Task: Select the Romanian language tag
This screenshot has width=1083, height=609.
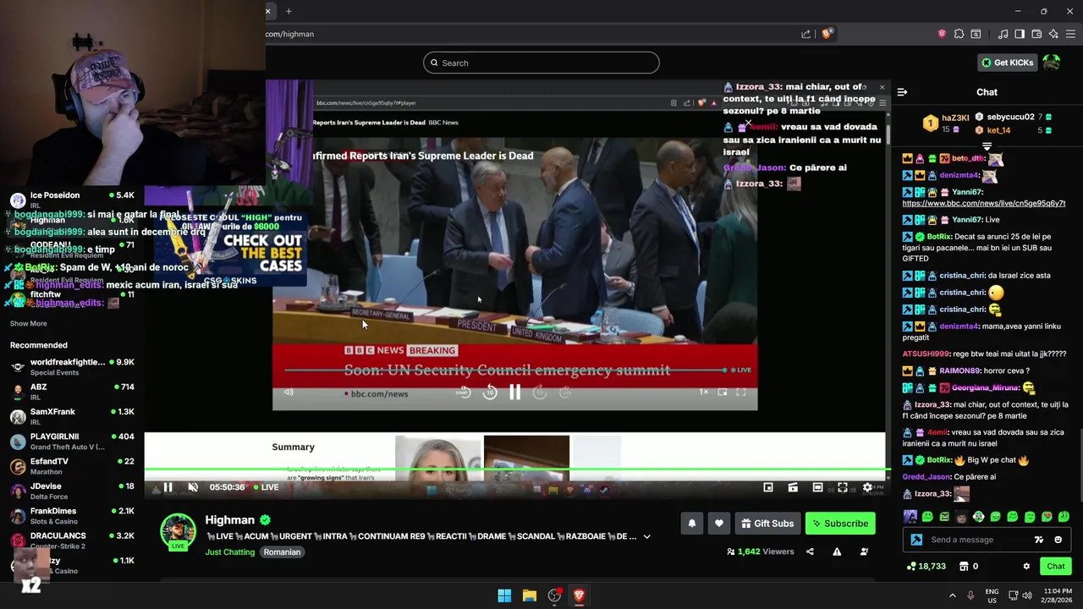Action: click(282, 551)
